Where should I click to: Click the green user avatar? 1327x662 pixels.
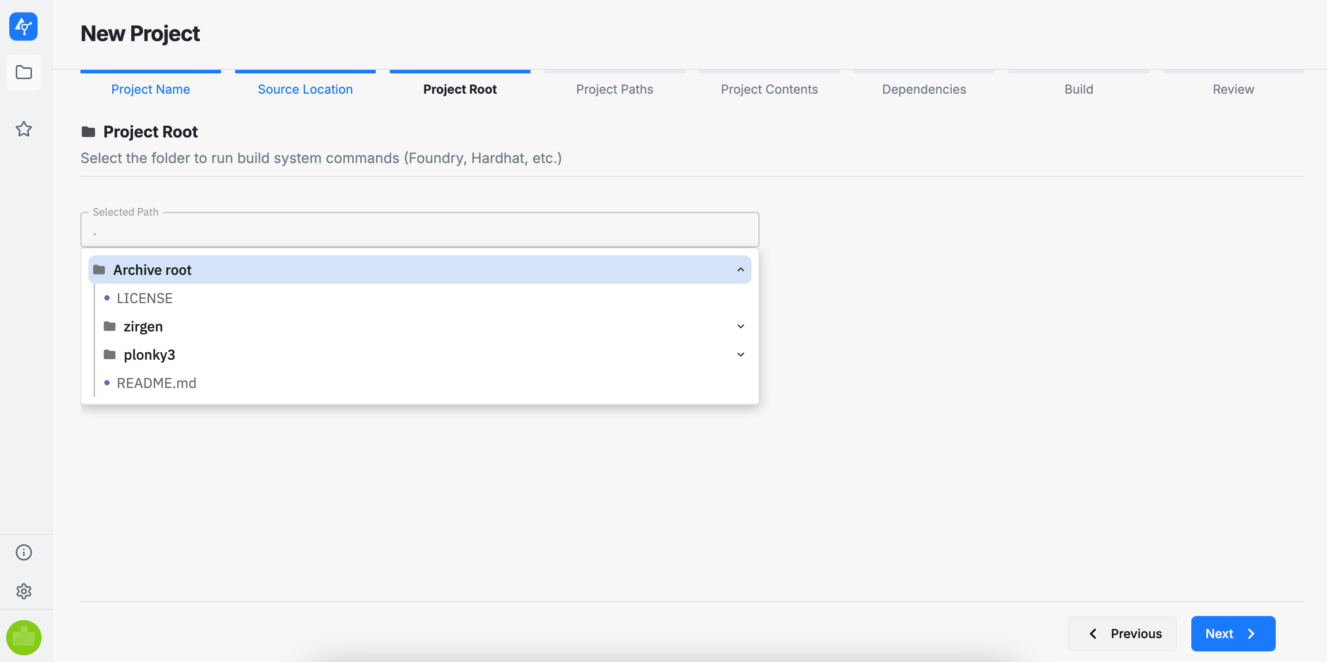point(24,637)
